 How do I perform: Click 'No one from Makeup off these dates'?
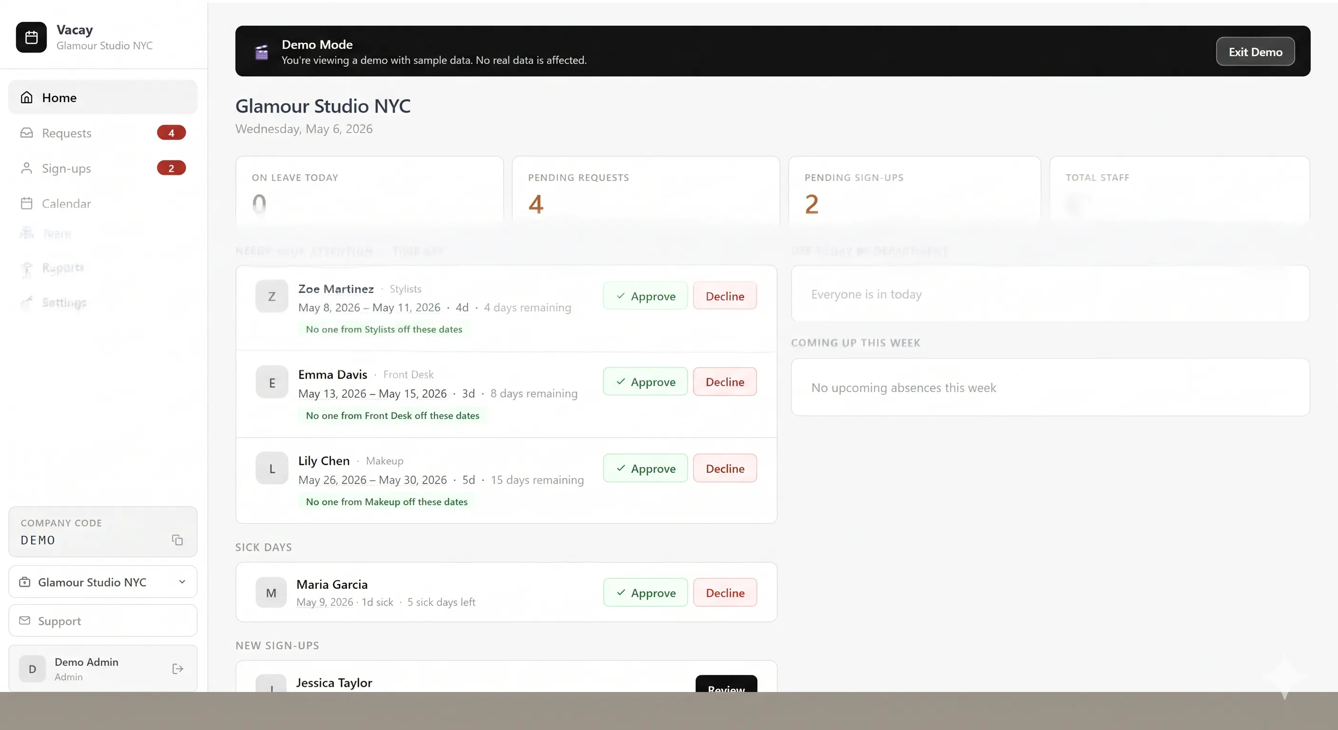coord(386,502)
